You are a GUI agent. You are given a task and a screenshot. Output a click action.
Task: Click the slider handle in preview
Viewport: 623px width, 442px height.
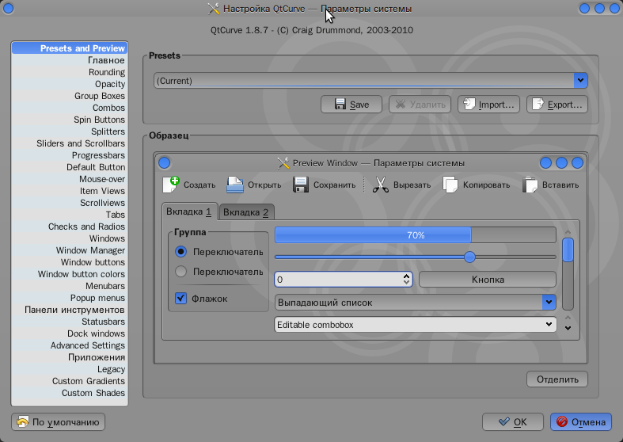coord(469,257)
